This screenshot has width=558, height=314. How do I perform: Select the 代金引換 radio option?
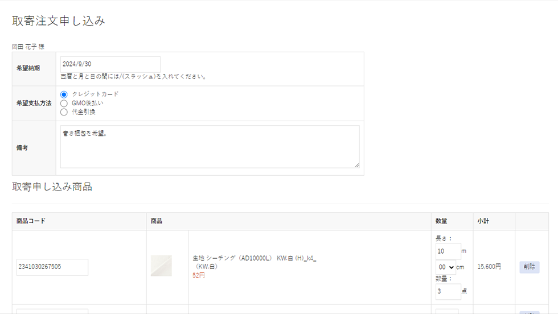pyautogui.click(x=64, y=112)
